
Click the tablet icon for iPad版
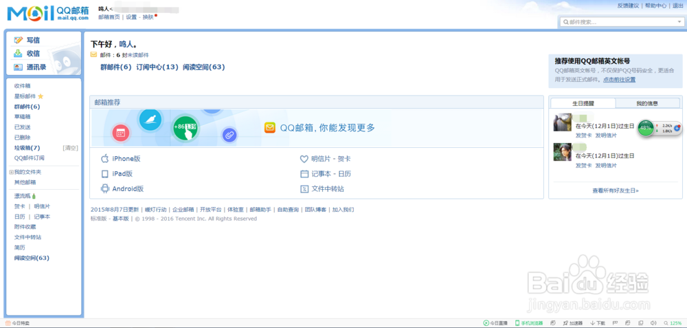point(104,174)
